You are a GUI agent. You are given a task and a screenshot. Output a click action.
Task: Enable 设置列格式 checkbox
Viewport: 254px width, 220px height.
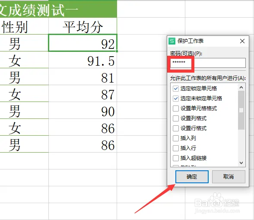(x=176, y=118)
